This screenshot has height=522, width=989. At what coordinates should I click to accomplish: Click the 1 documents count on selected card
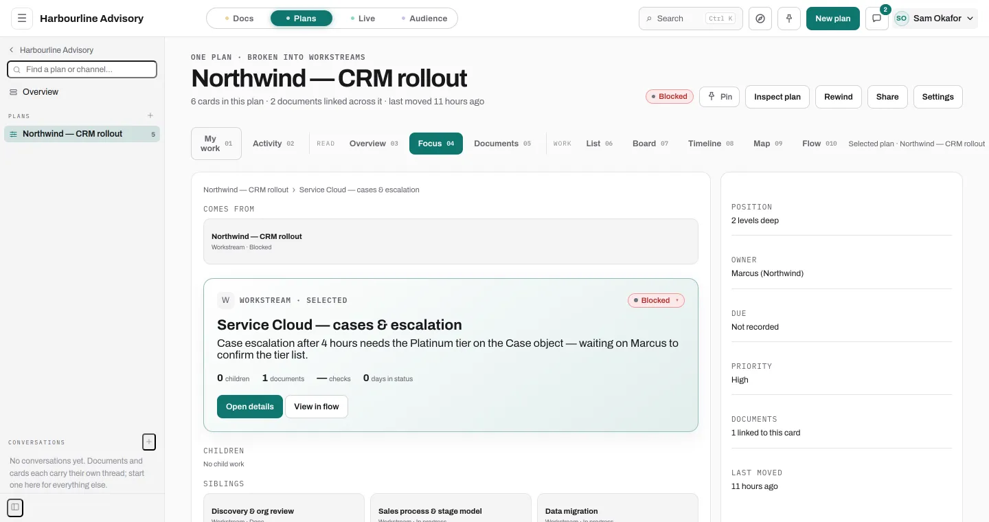[x=283, y=378]
